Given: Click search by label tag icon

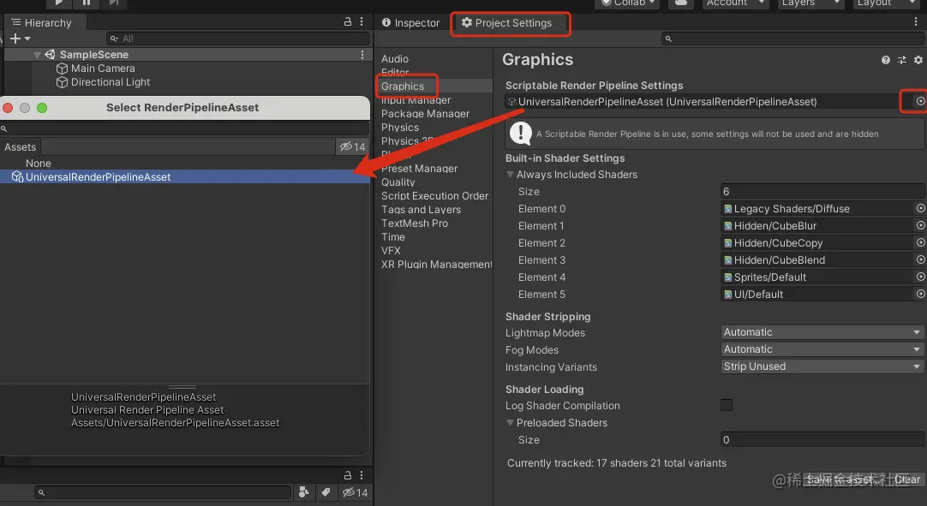Looking at the screenshot, I should [326, 491].
